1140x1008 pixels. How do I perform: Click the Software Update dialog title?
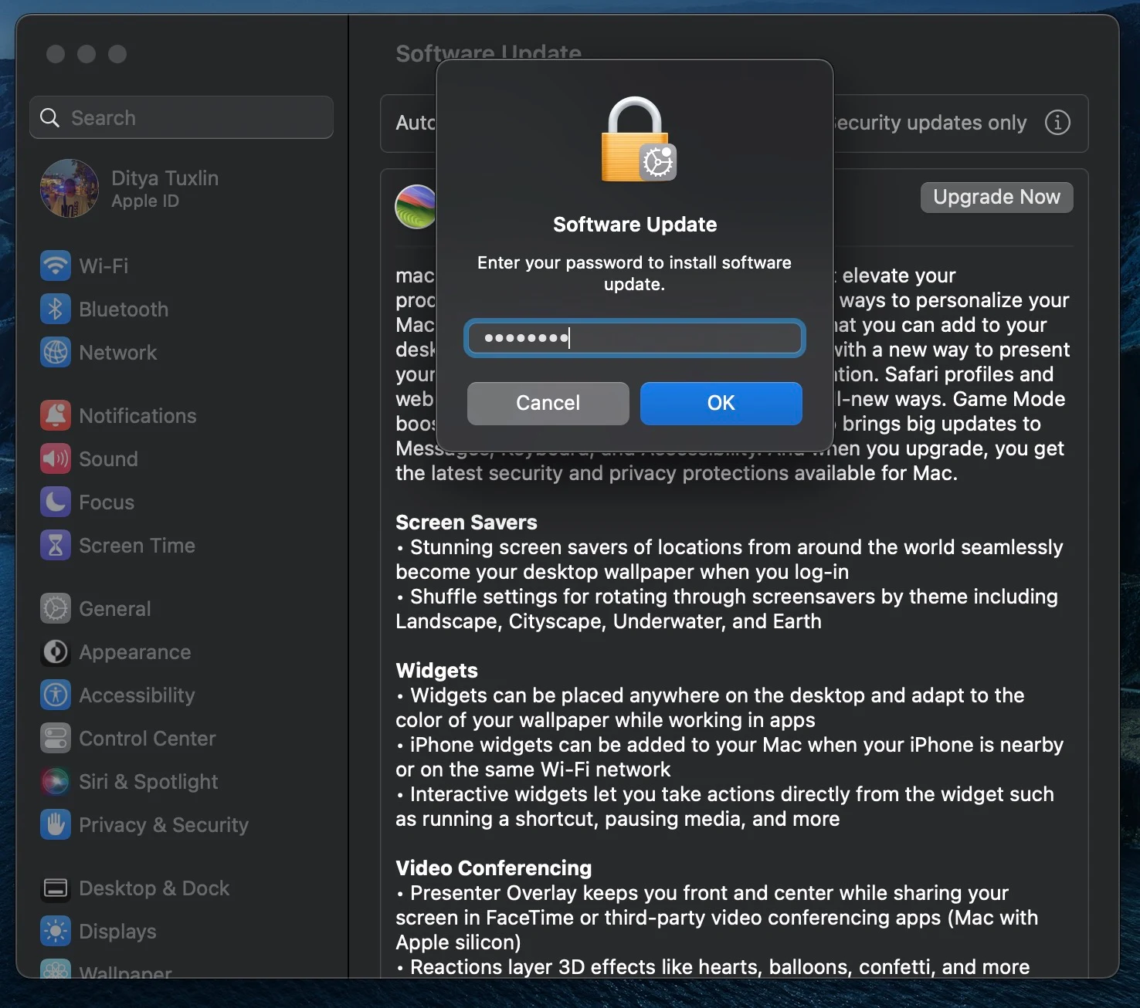point(635,225)
